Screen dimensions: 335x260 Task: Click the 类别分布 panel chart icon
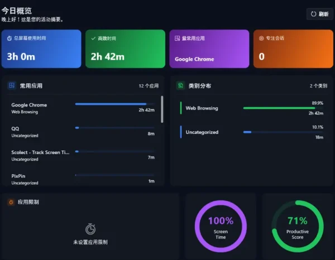[180, 85]
